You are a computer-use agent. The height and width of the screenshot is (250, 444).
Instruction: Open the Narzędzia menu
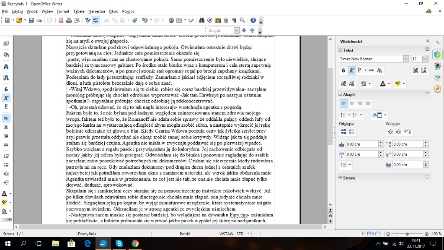[x=96, y=11]
